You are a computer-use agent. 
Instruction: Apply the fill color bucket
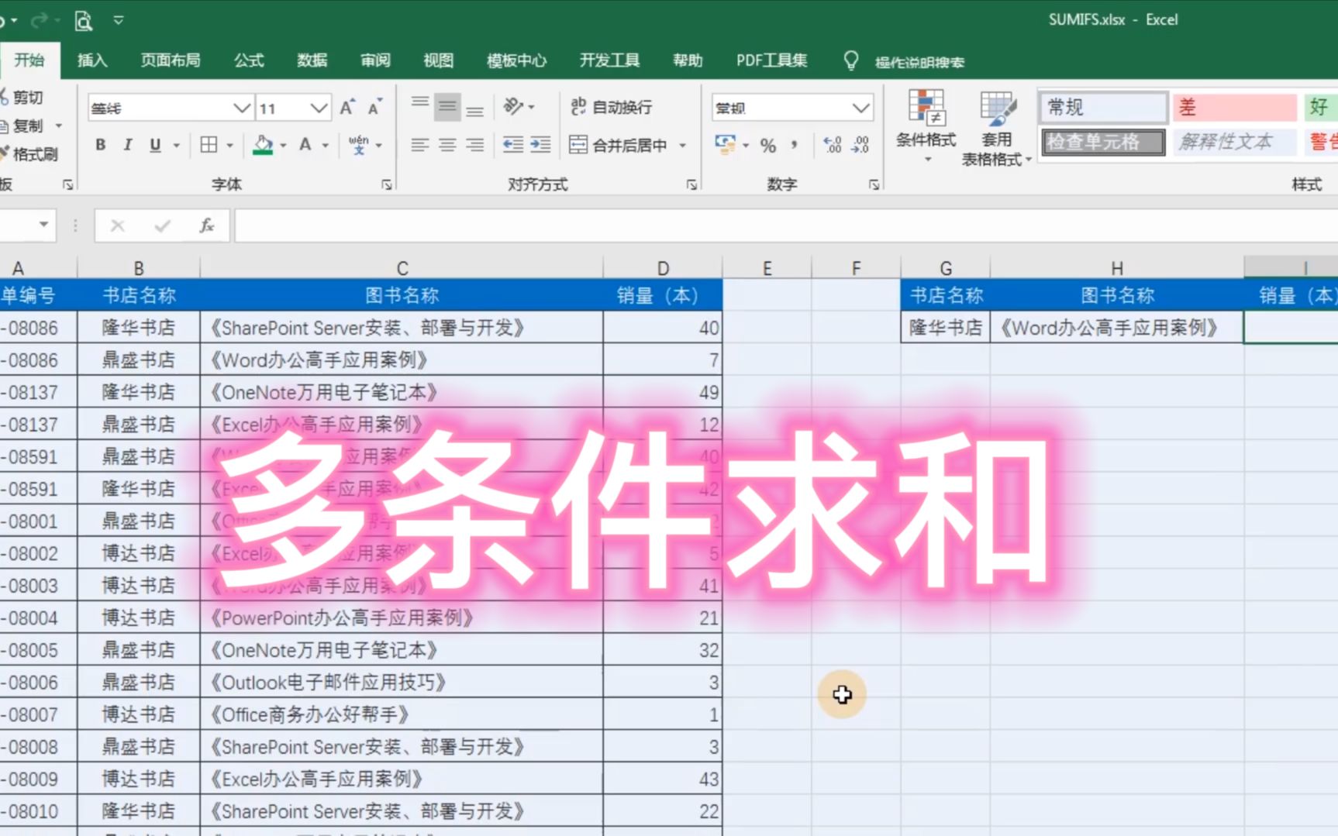point(263,145)
